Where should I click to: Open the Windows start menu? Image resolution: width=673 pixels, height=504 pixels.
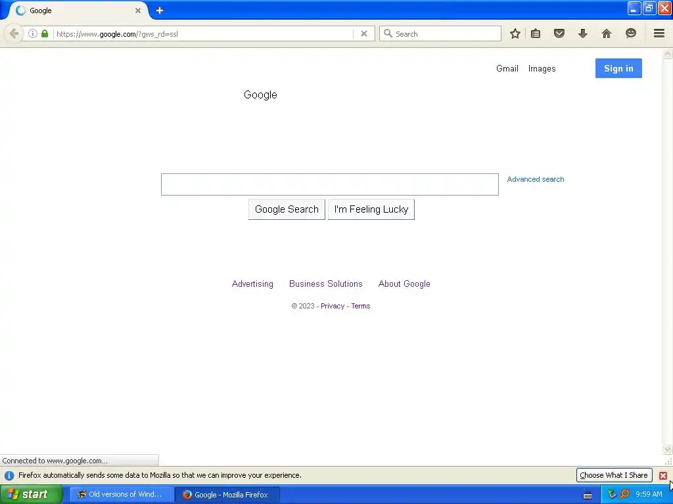point(32,495)
